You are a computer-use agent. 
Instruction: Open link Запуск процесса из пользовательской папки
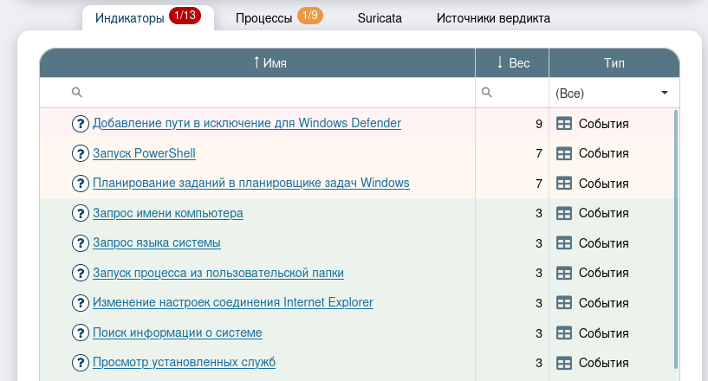tap(218, 273)
